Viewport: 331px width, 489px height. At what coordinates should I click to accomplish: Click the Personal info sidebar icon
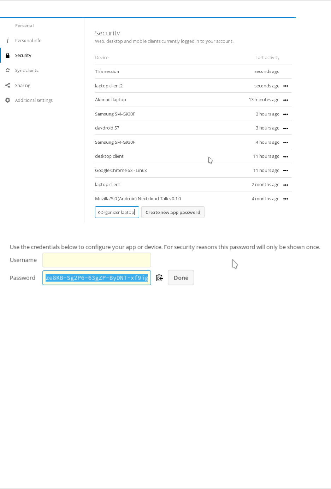coord(8,41)
